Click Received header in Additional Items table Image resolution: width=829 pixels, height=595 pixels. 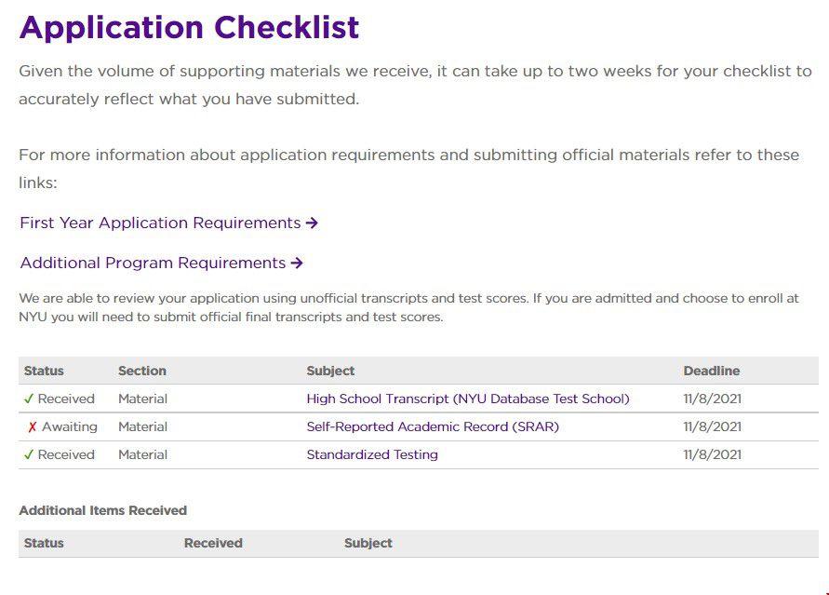pos(213,543)
